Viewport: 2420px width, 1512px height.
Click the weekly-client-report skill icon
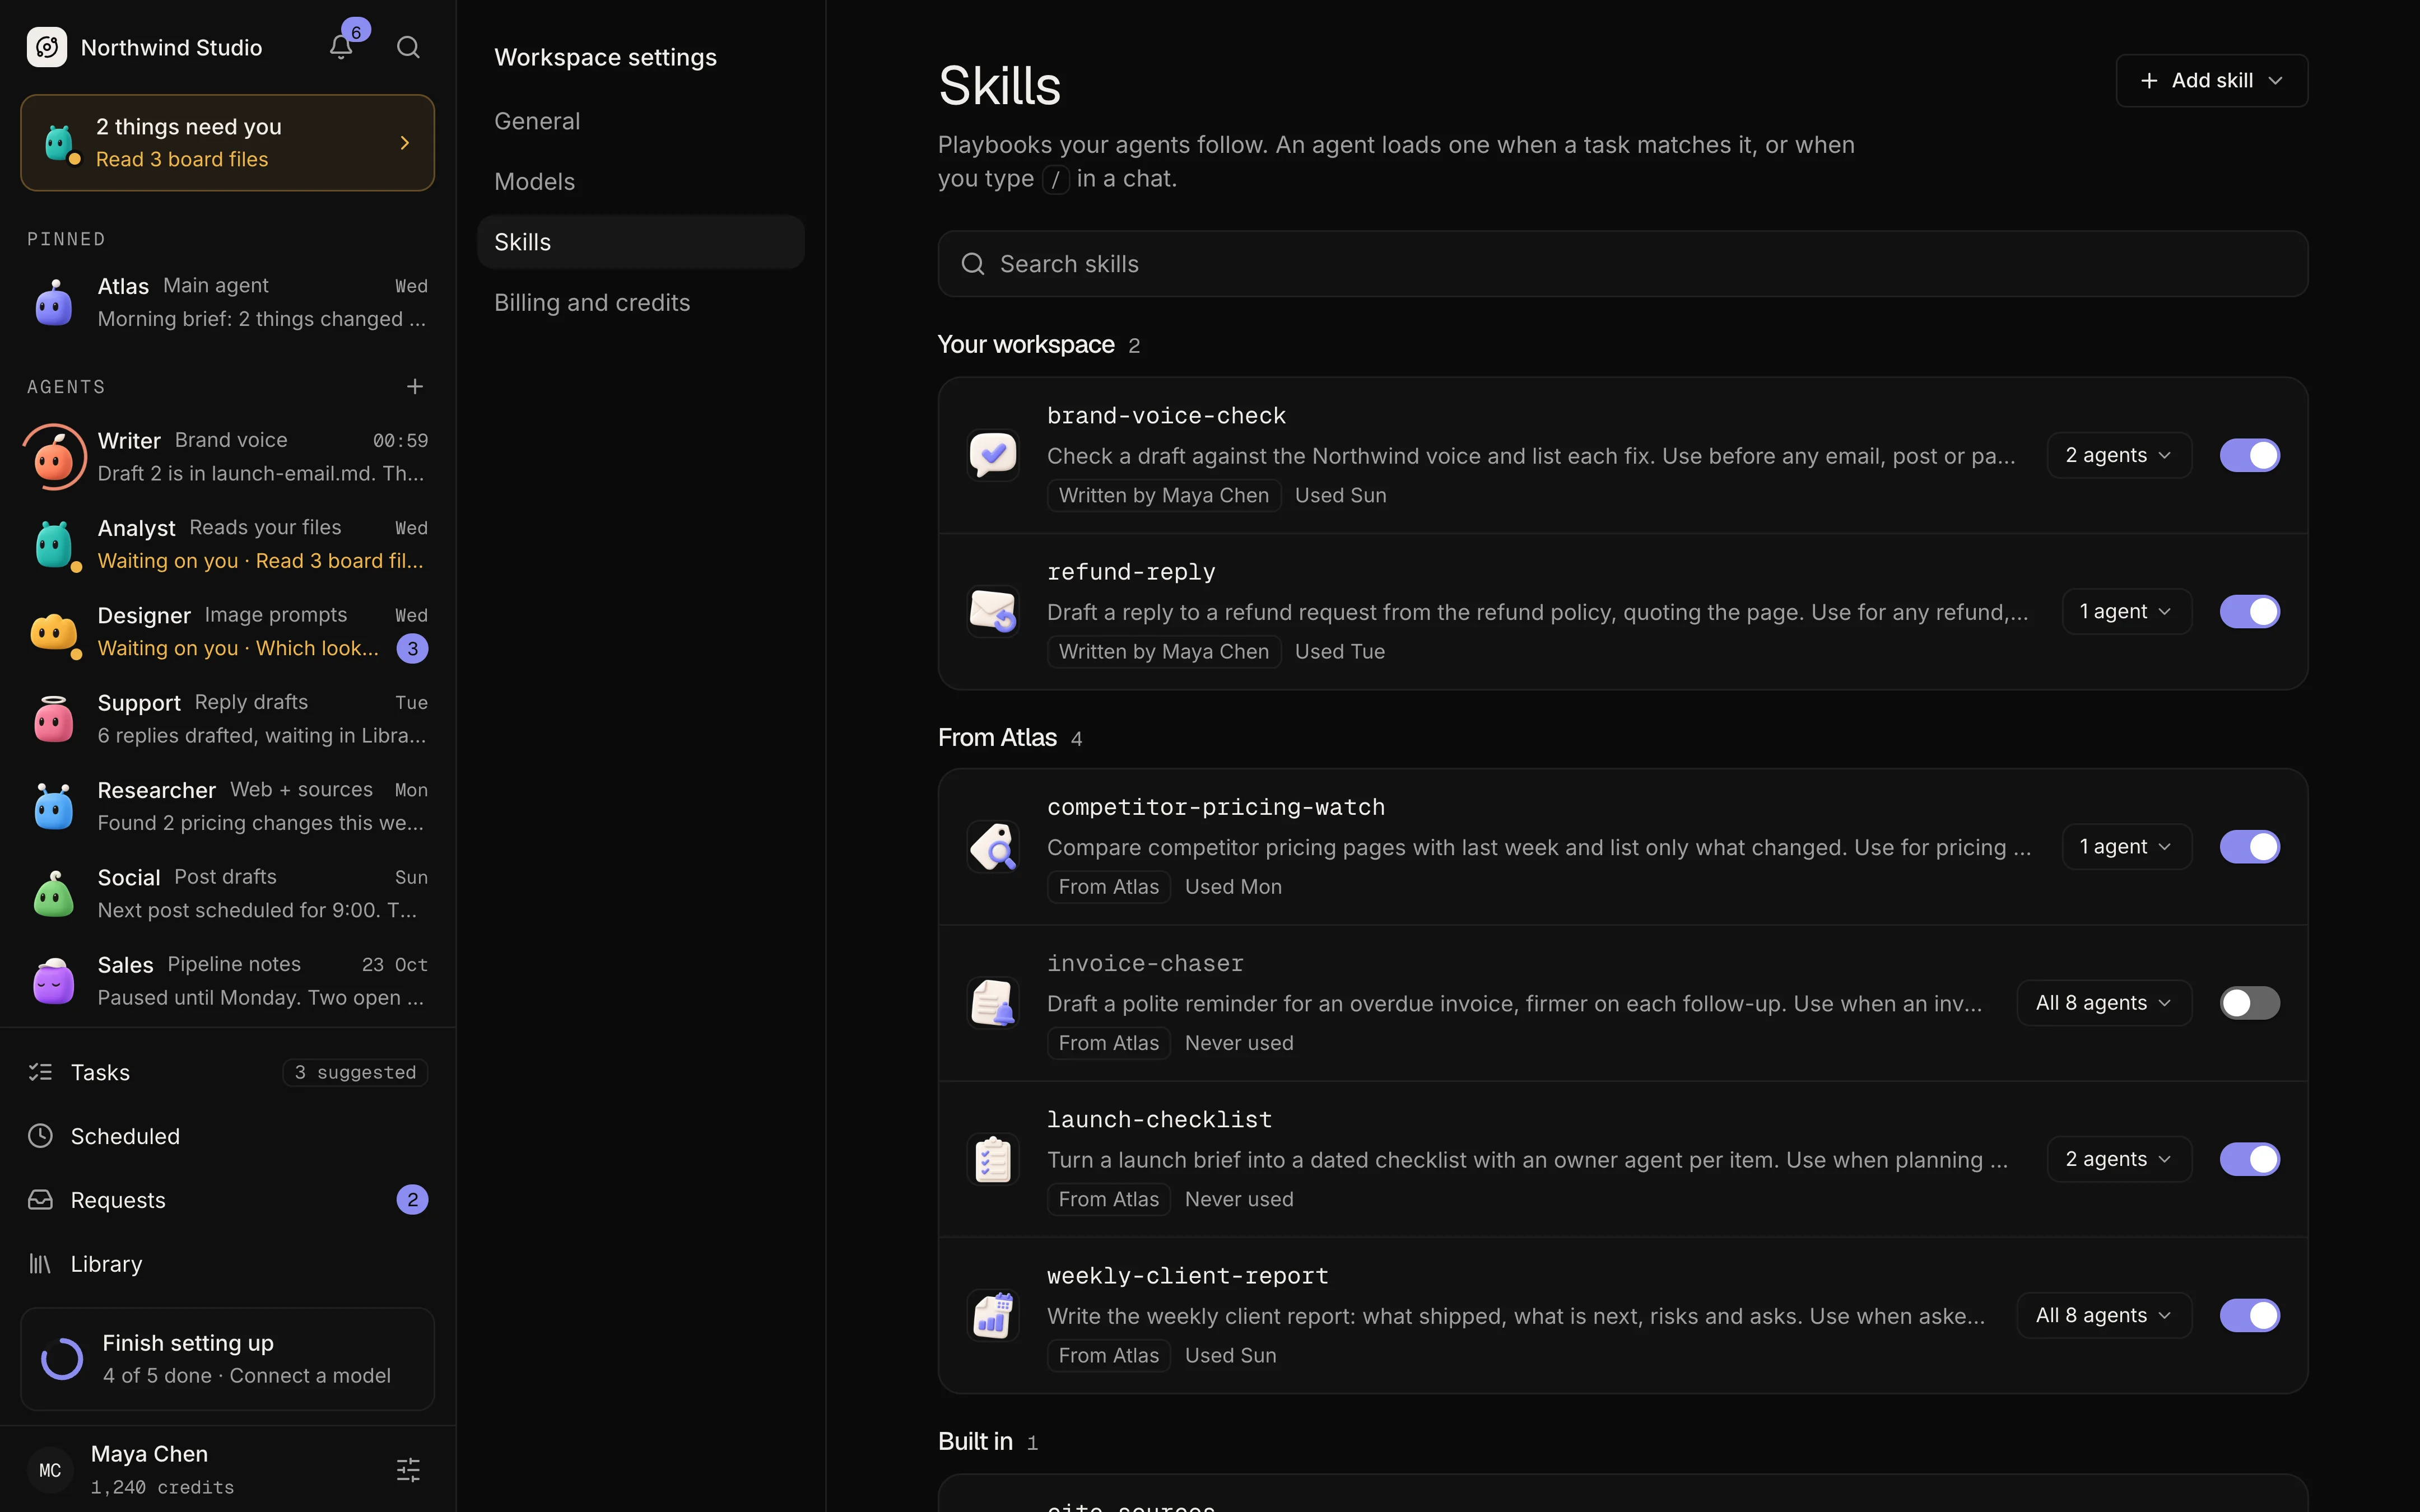click(993, 1315)
